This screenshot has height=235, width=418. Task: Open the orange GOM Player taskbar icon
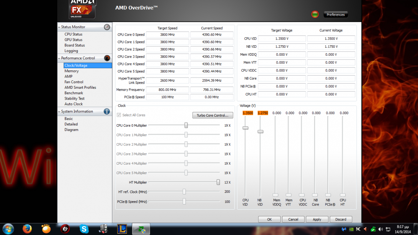click(x=46, y=229)
